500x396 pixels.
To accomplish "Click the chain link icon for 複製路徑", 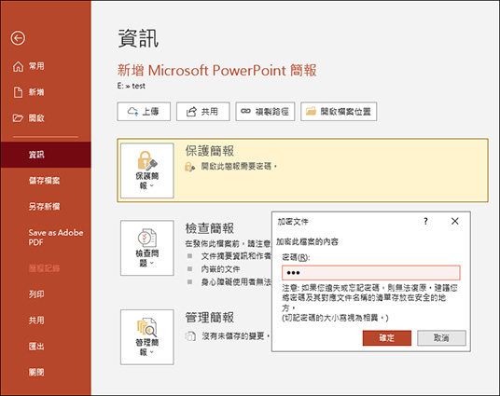I will click(245, 111).
